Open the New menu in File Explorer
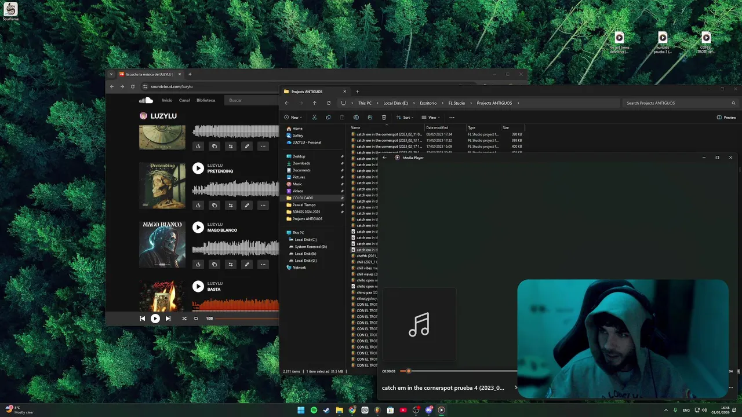 point(292,118)
